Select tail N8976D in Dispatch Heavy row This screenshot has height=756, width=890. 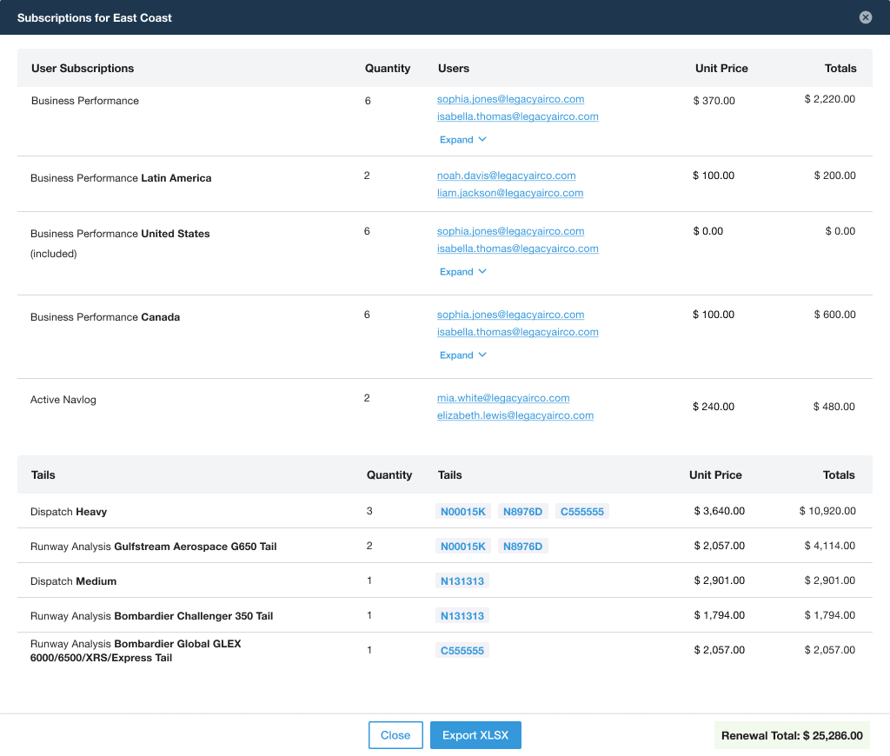coord(522,511)
